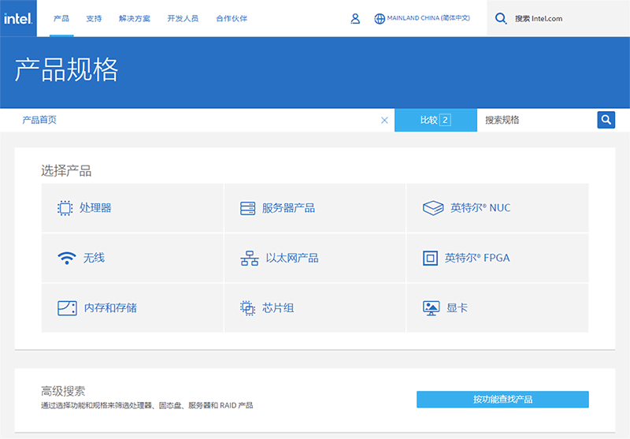Open the 支持 menu
The image size is (630, 439).
coord(94,18)
